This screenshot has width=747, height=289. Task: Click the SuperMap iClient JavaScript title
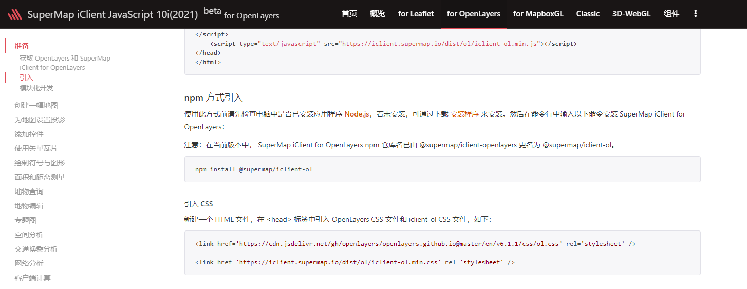113,14
